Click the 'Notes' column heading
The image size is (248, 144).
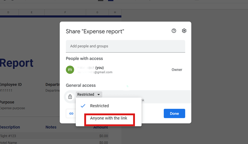point(51,127)
